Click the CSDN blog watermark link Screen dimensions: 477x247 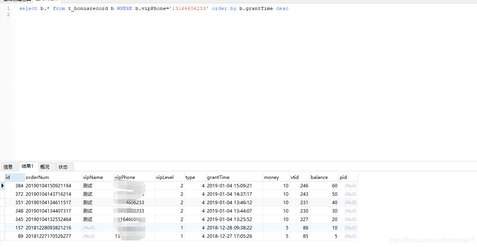point(430,240)
